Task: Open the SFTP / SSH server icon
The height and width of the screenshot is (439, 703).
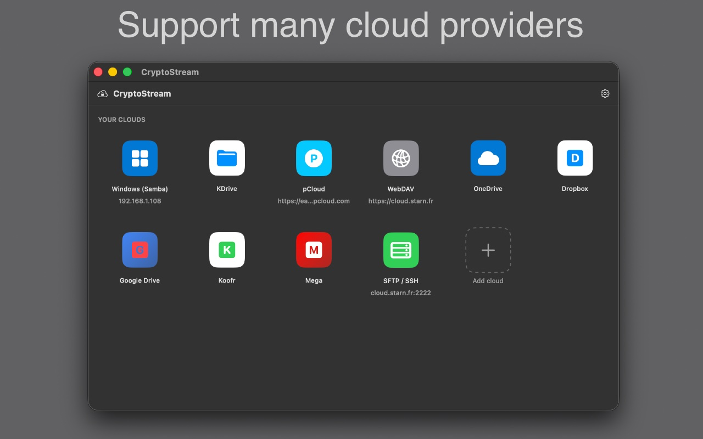Action: (401, 250)
